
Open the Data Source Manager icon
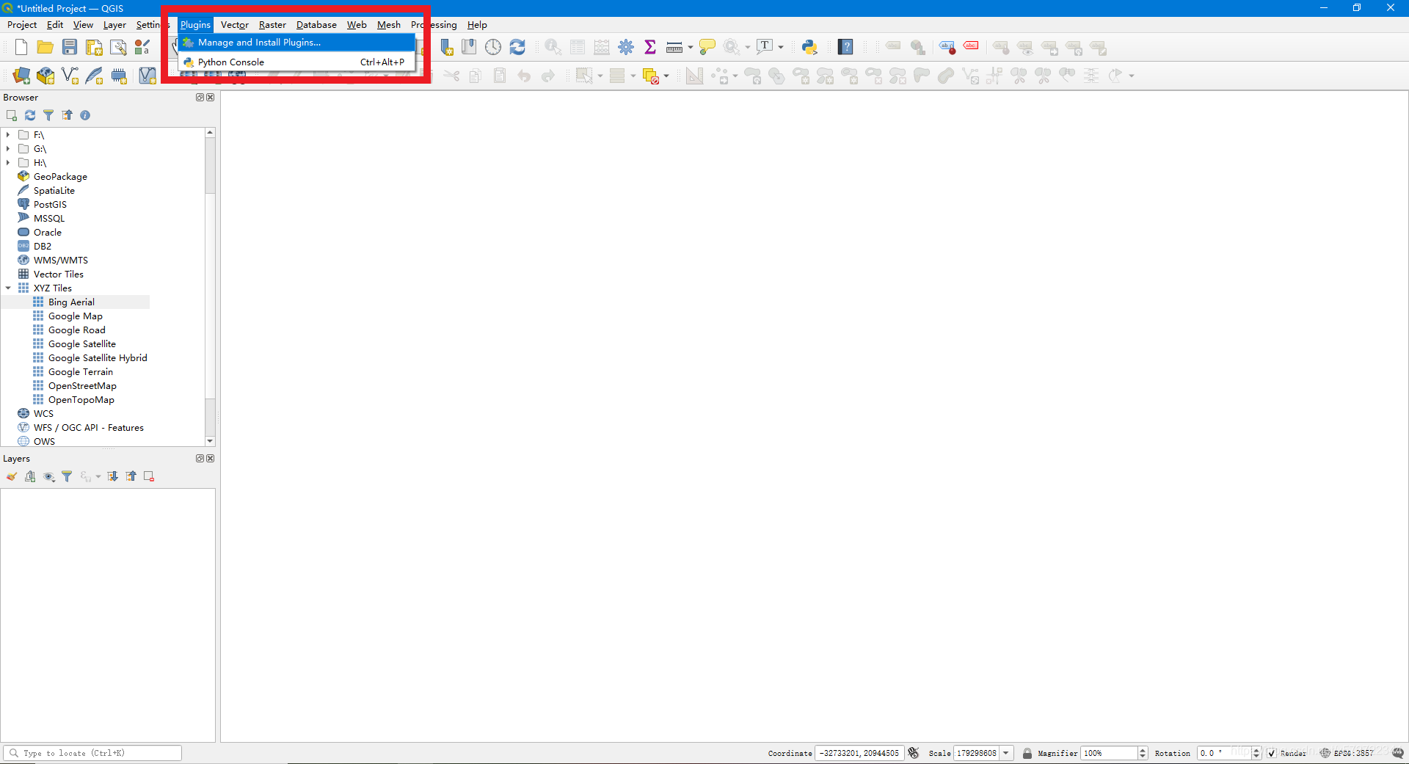coord(21,76)
